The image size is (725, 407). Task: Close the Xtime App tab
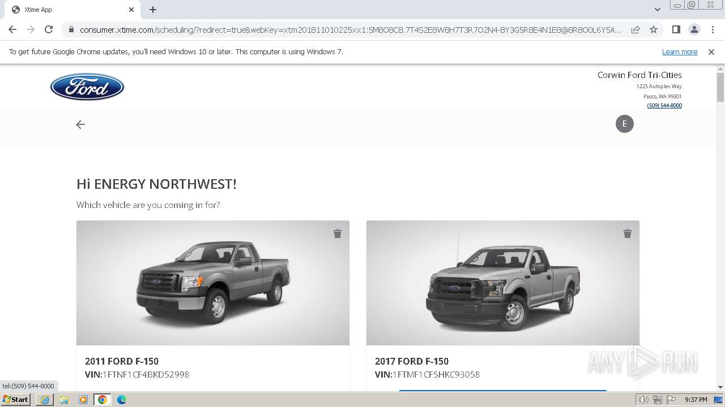[x=131, y=10]
